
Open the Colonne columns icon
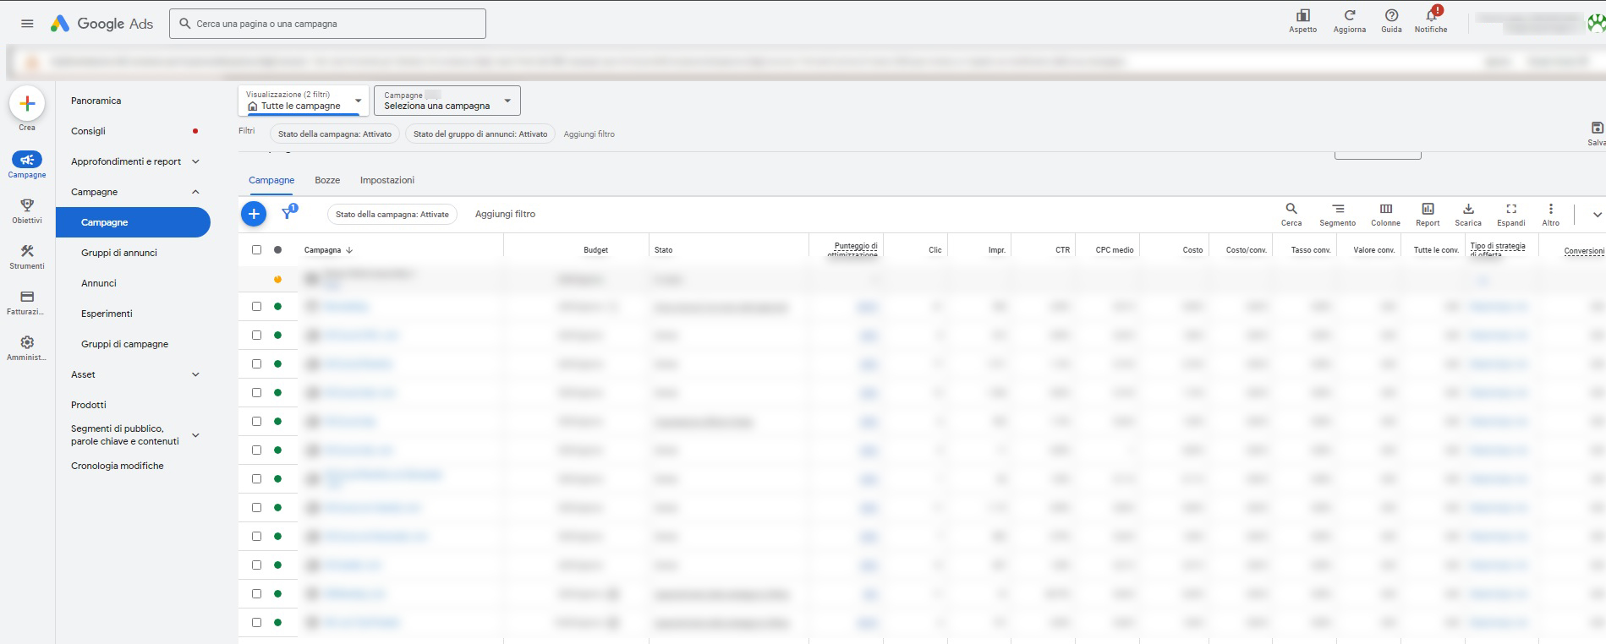coord(1385,209)
